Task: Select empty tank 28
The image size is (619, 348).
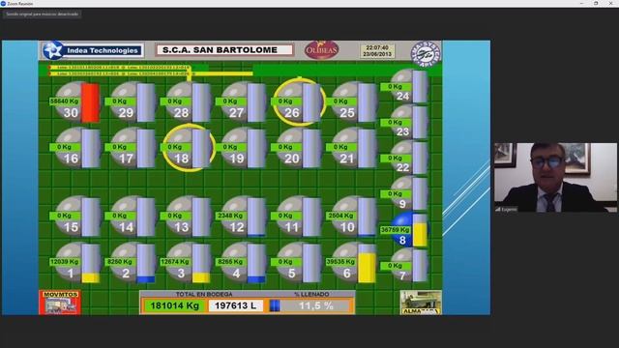Action: click(x=186, y=101)
